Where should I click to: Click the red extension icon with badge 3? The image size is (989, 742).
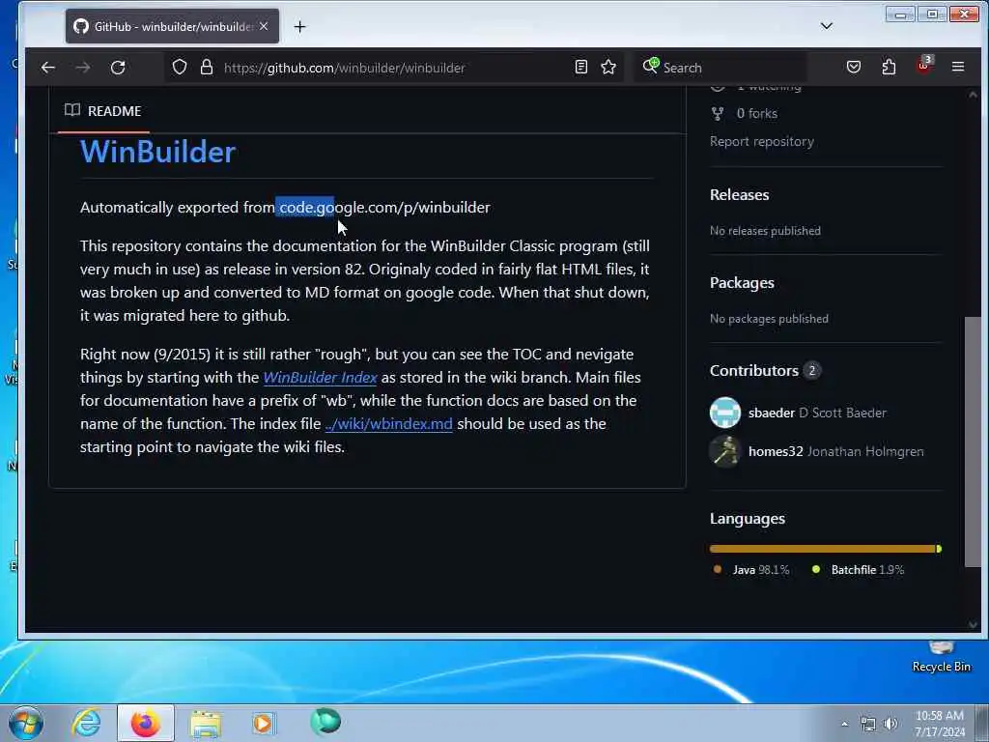click(x=924, y=65)
